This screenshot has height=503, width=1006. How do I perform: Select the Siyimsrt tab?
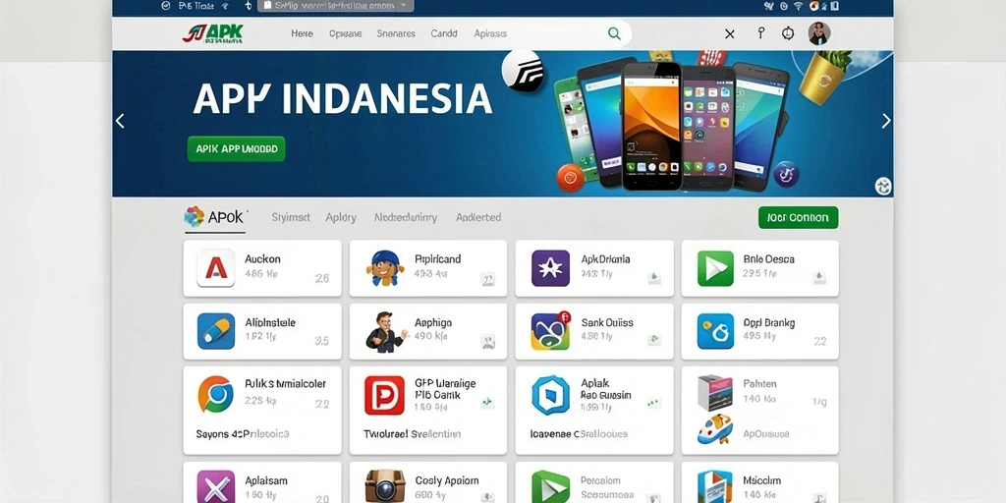tap(291, 217)
